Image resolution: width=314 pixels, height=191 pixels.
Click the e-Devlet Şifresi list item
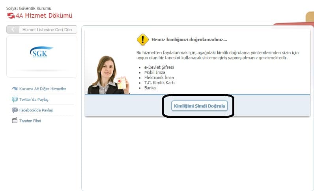159,68
